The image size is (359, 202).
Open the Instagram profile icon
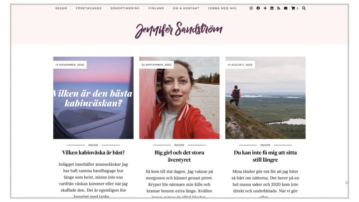tap(251, 8)
